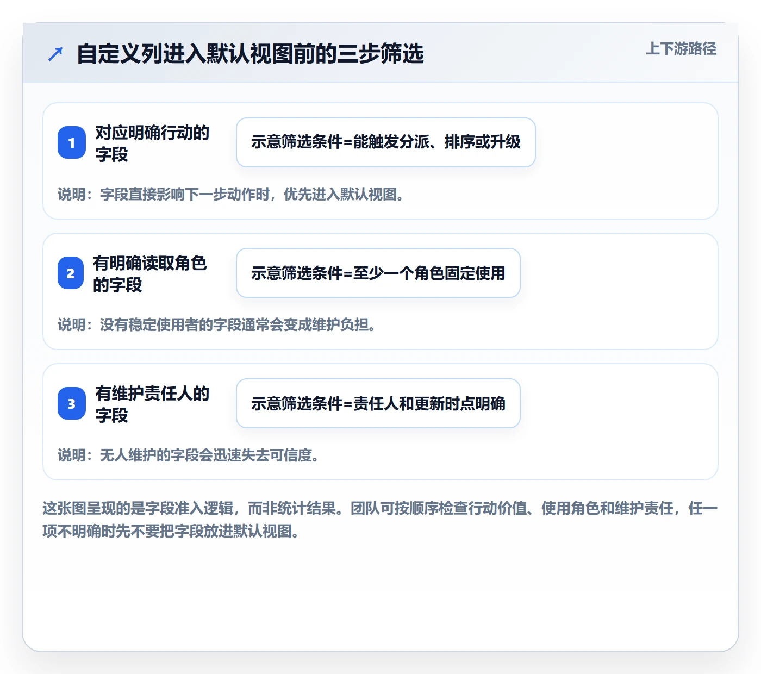The image size is (761, 674).
Task: Select the heading 有明确读取角色的字段
Action: tap(150, 273)
